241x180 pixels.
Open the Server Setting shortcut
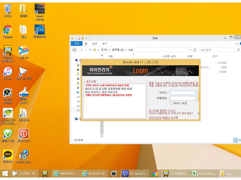(39, 9)
